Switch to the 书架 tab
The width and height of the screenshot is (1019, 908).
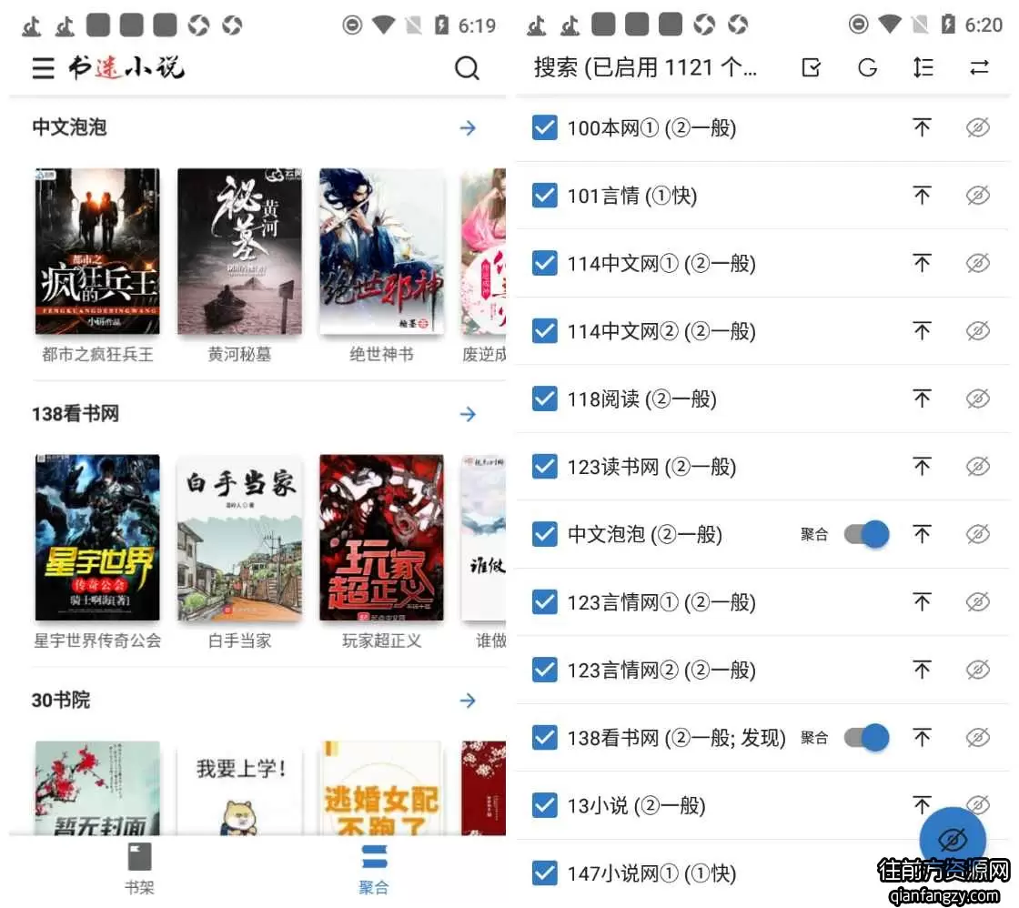point(139,869)
